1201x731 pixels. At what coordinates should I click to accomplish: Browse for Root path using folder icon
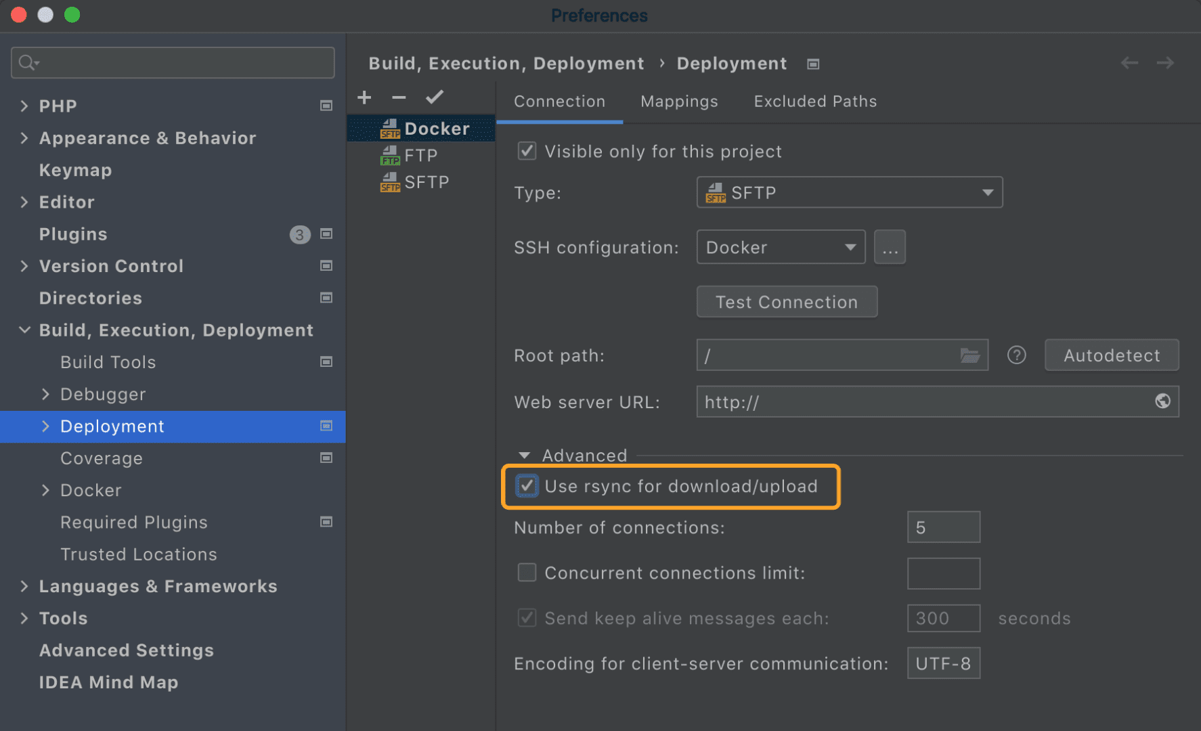coord(971,355)
